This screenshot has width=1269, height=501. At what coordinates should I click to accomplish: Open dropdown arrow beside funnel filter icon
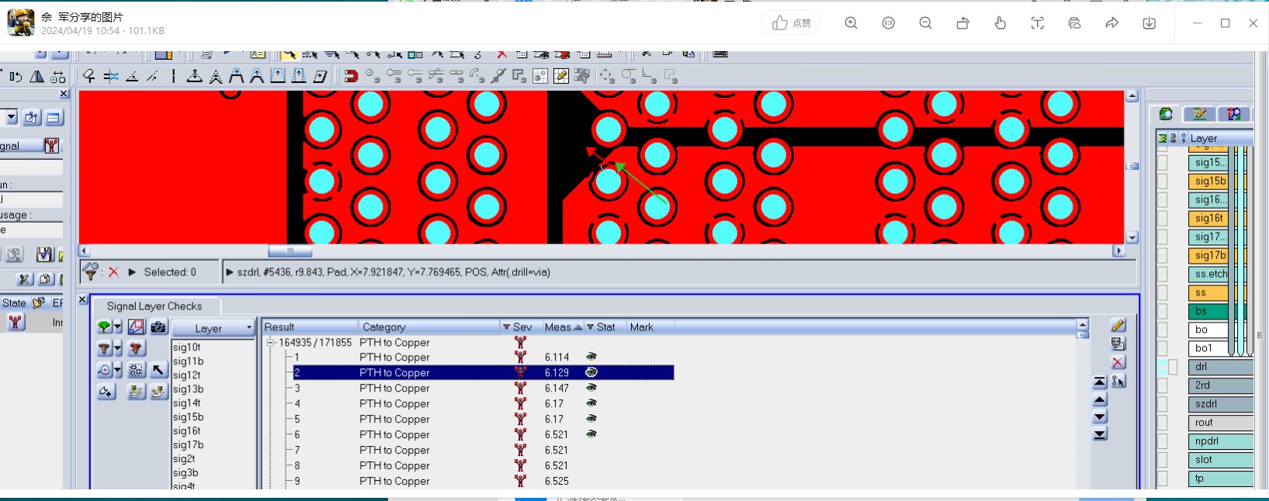pyautogui.click(x=118, y=349)
